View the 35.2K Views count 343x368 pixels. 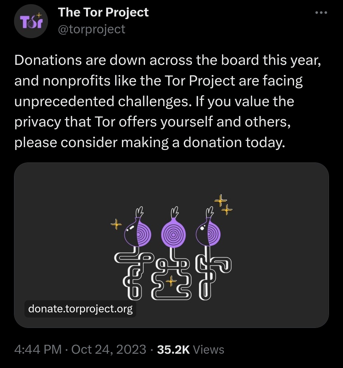[191, 350]
